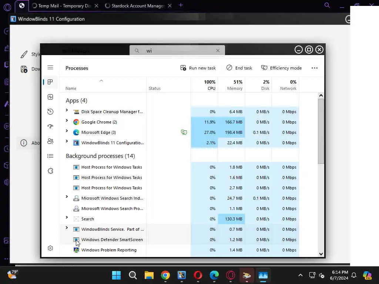
Task: Select Processes page icon in sidebar
Action: point(50,82)
